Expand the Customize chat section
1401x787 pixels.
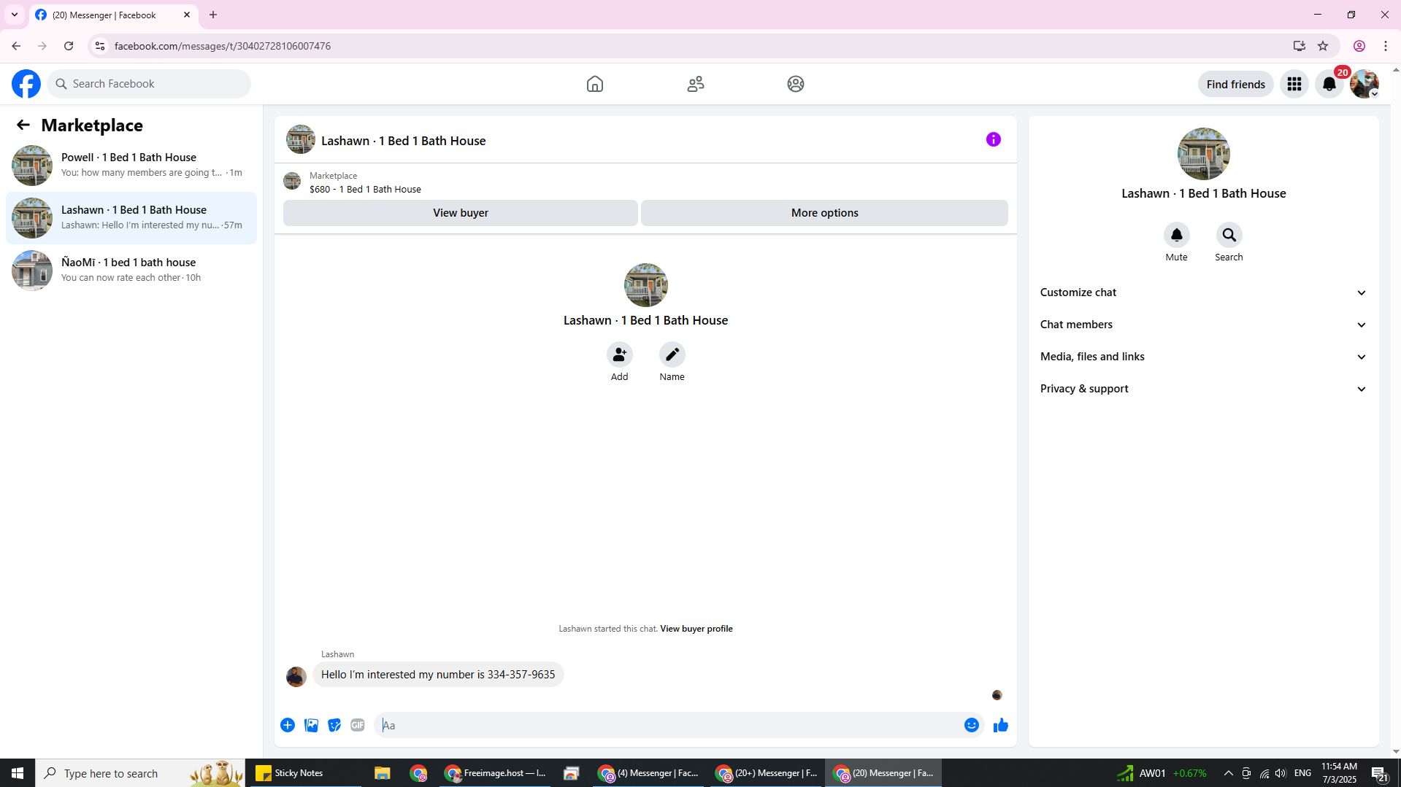click(x=1203, y=292)
